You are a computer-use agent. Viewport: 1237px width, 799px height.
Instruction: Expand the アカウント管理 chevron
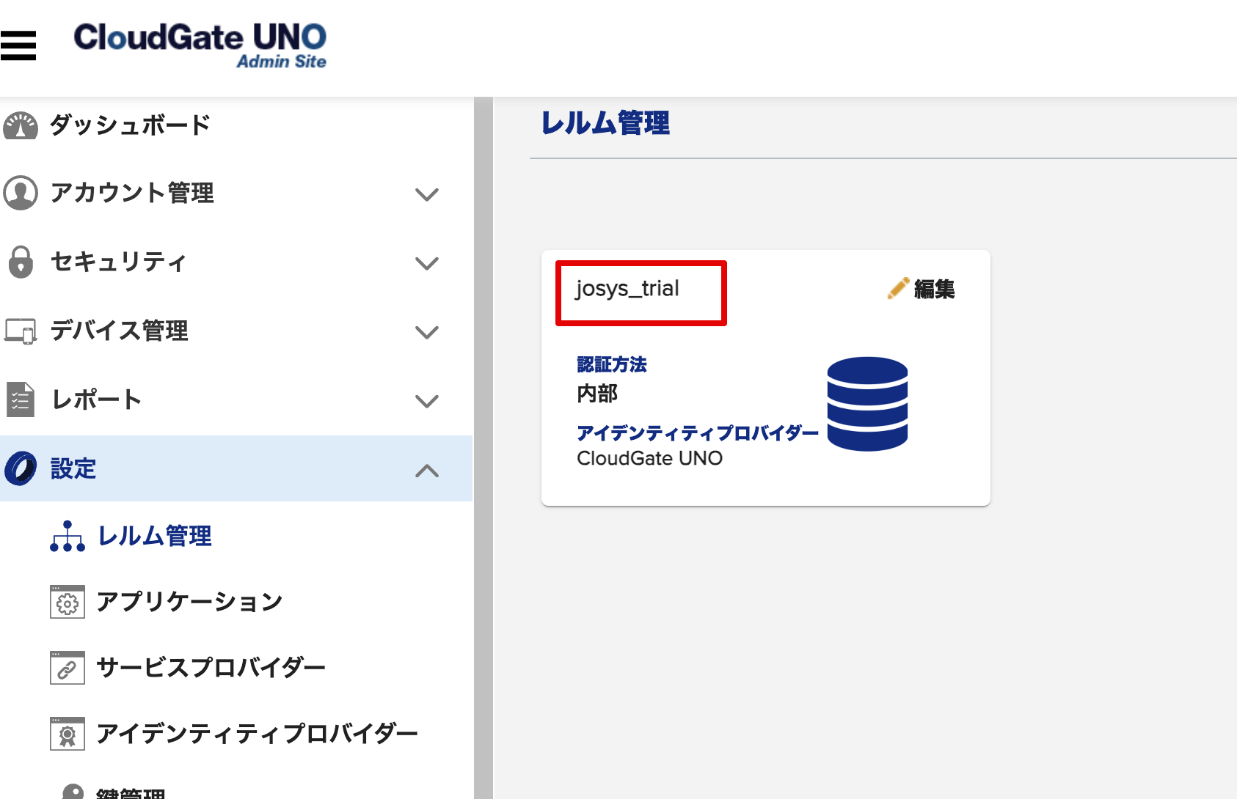click(x=426, y=194)
